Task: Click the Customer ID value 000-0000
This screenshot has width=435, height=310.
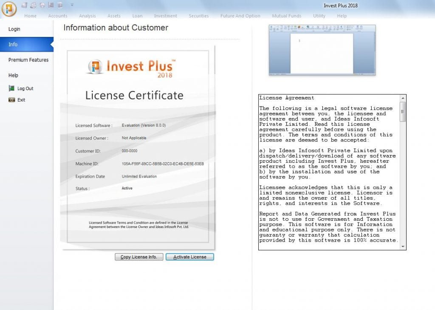Action: [130, 151]
